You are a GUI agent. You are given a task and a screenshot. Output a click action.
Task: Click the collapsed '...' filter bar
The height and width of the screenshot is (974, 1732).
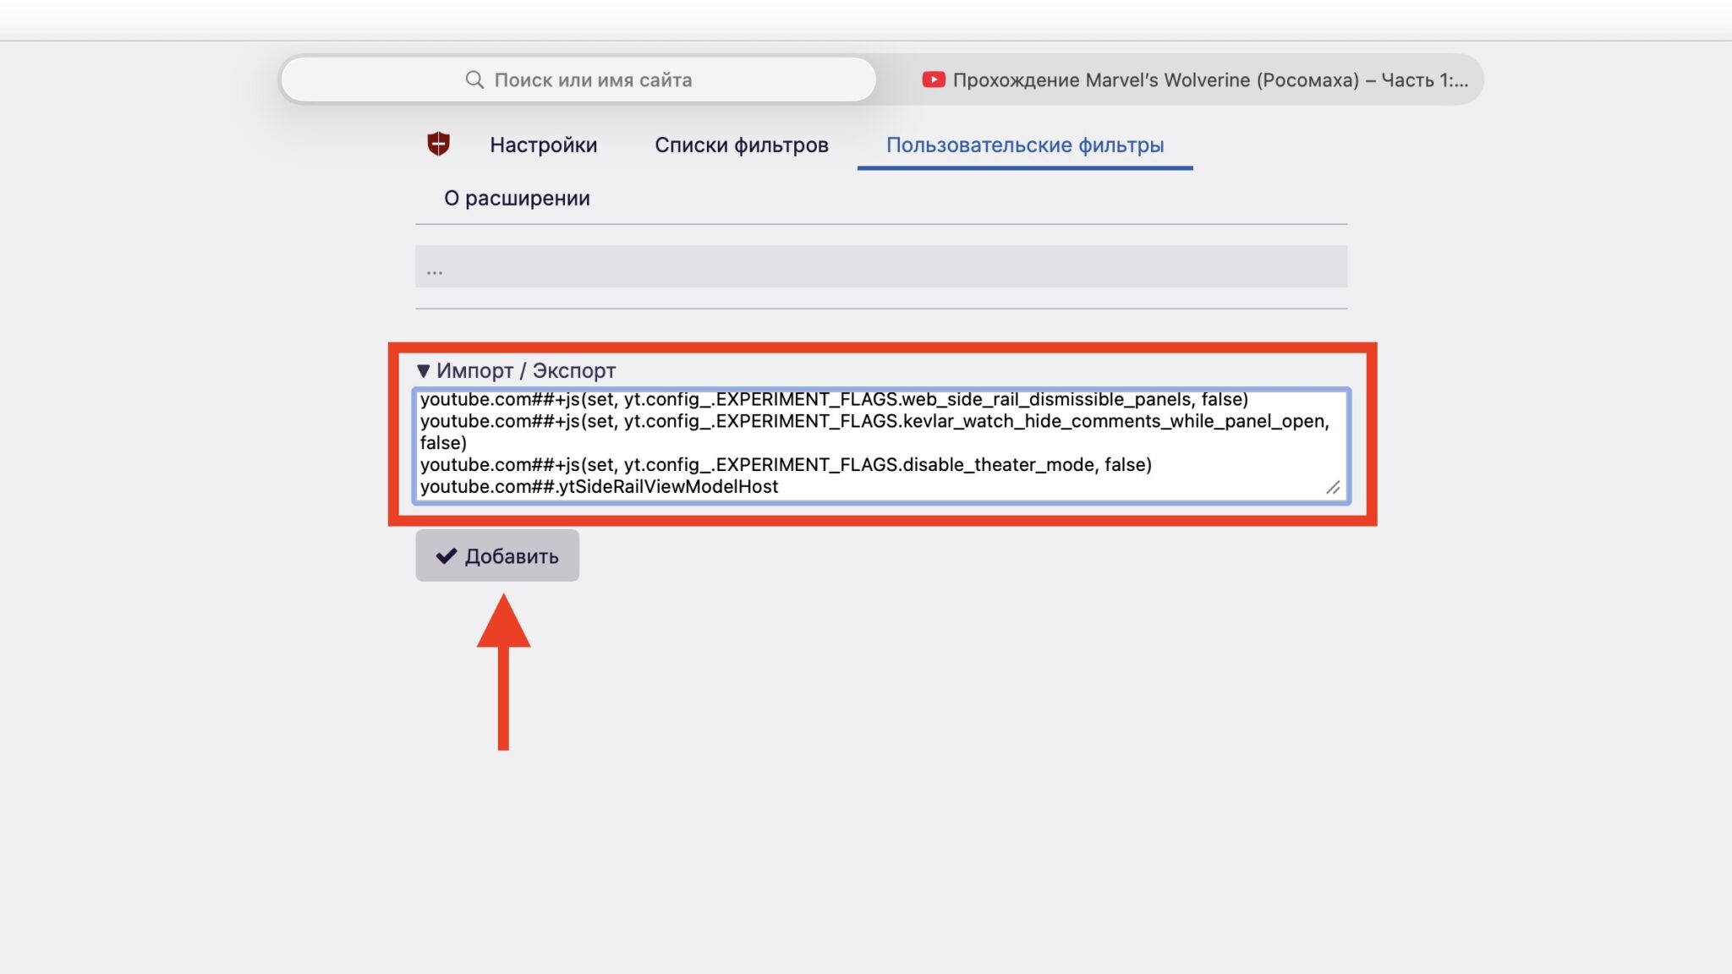[x=880, y=266]
